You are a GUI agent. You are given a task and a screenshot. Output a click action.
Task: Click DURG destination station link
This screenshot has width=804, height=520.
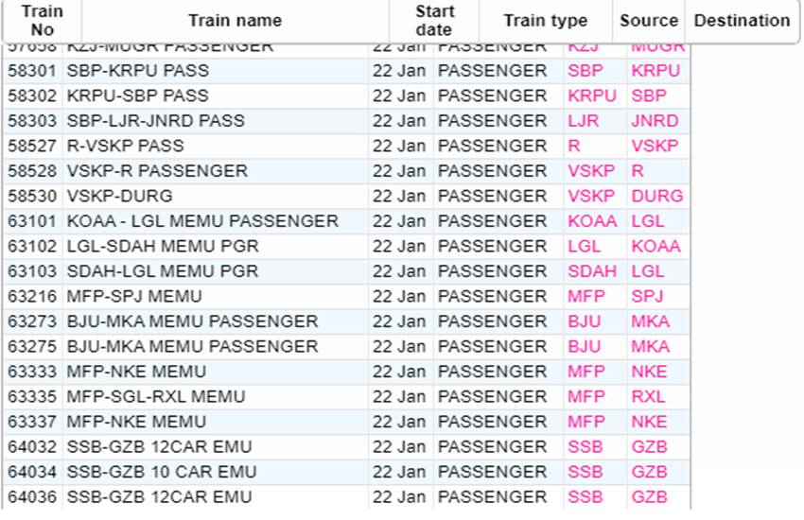(x=656, y=197)
